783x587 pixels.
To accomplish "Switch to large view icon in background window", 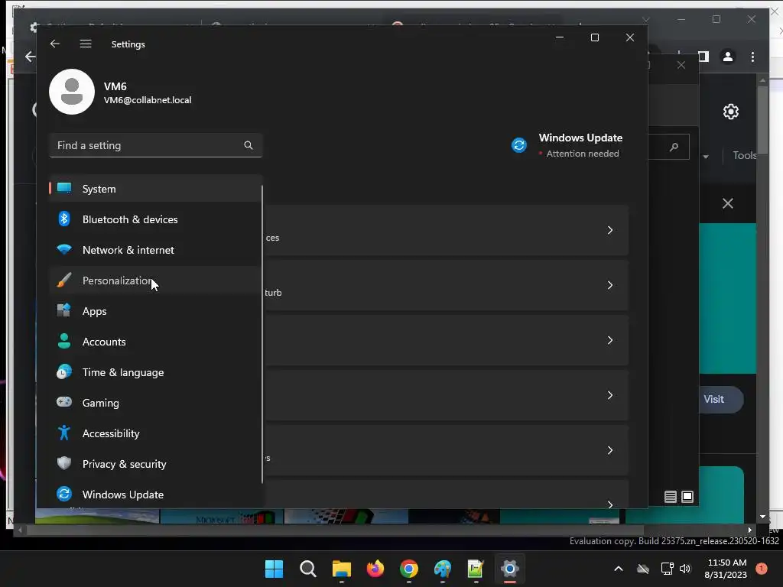I will point(687,497).
